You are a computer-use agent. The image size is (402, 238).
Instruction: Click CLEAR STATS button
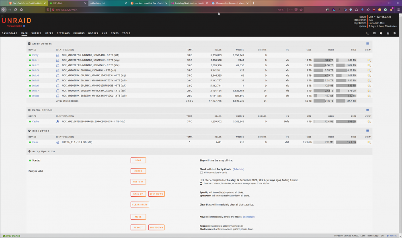(140, 205)
